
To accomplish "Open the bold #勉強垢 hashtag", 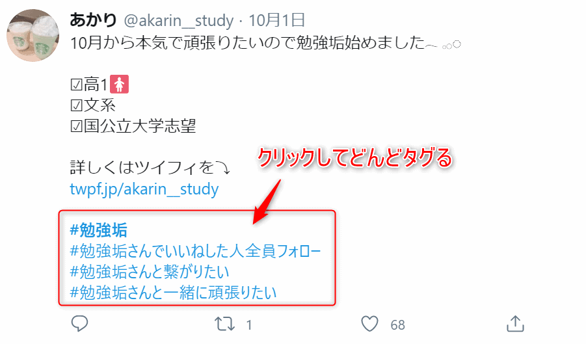I will 99,230.
